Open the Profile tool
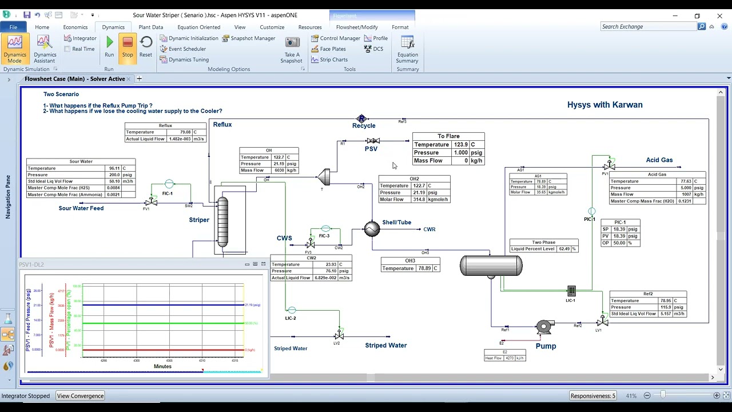Image resolution: width=732 pixels, height=412 pixels. (376, 38)
